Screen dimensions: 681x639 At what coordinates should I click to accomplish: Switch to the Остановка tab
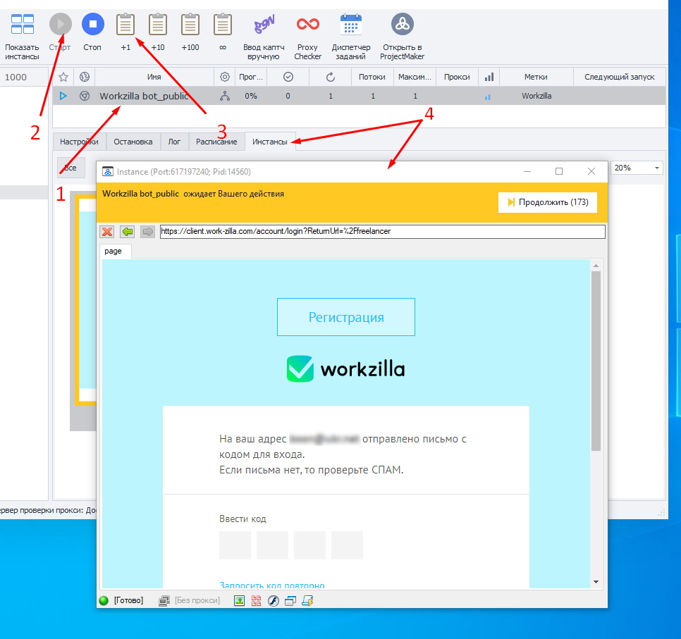pyautogui.click(x=133, y=142)
